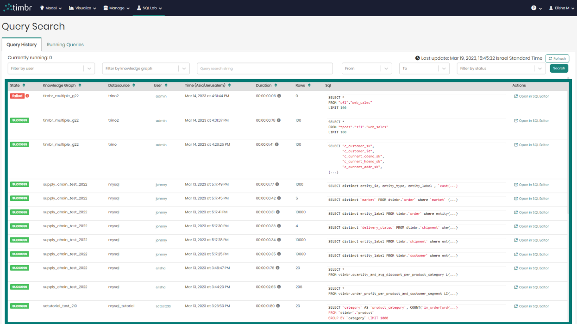577x324 pixels.
Task: Click the duration info icon on the first query
Action: 278,96
